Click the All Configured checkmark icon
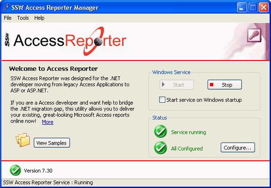The height and width of the screenshot is (188, 271). 160,148
